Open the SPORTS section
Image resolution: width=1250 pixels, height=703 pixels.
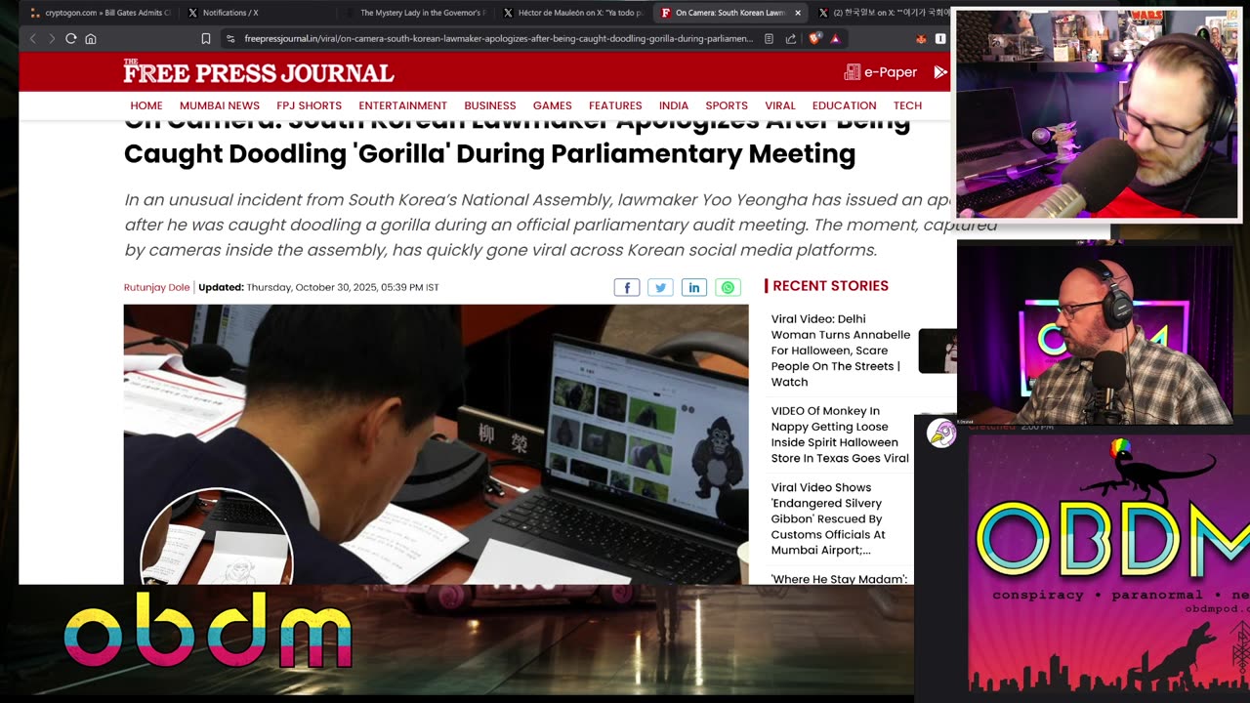[x=727, y=105]
